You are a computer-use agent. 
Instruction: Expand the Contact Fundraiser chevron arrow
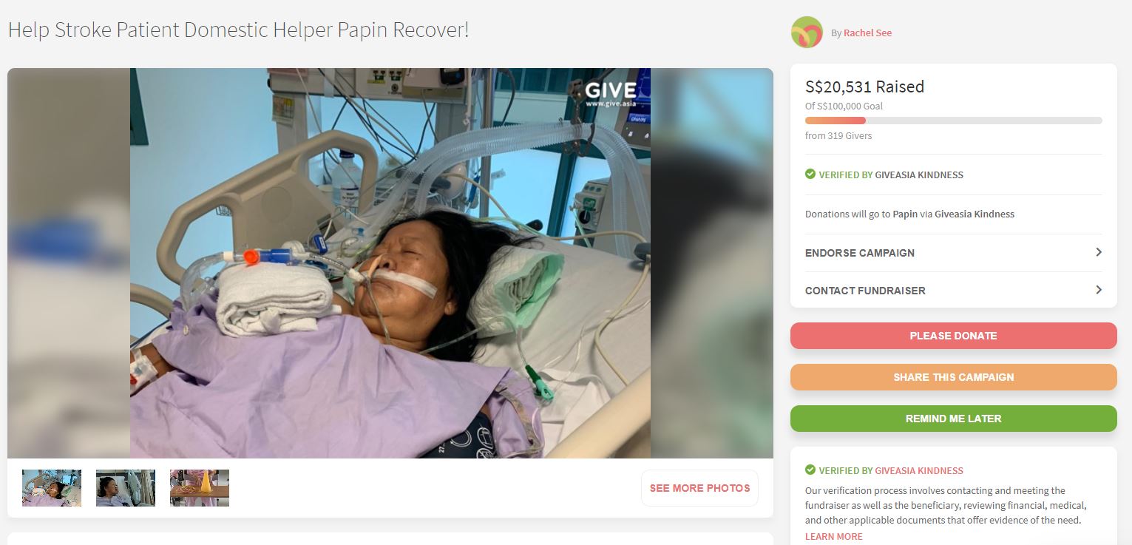1098,290
